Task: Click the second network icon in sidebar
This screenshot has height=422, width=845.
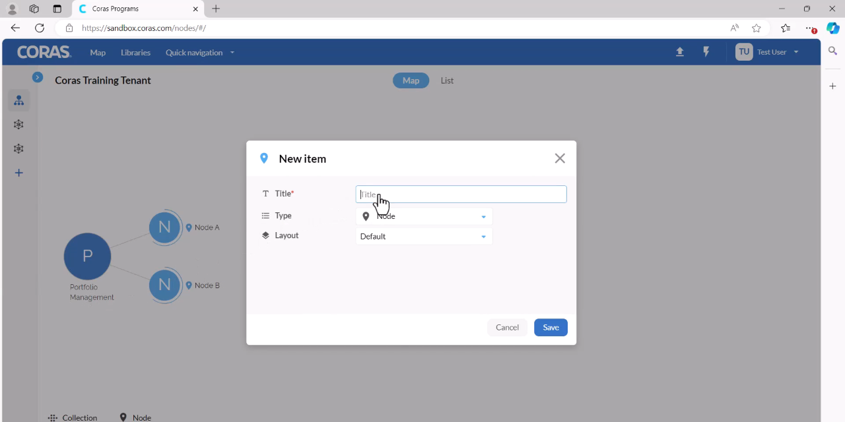Action: [18, 149]
